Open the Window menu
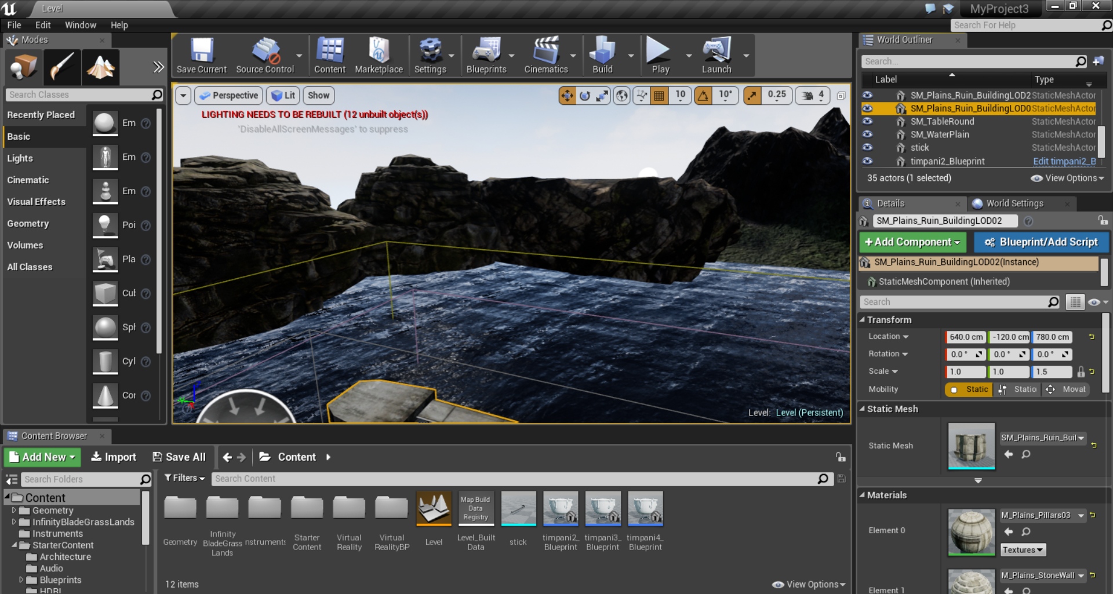Image resolution: width=1113 pixels, height=594 pixels. [81, 25]
